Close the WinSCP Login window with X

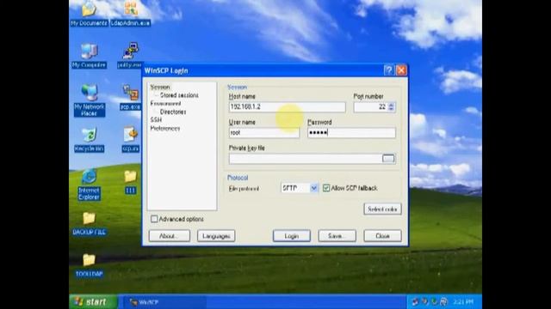pyautogui.click(x=401, y=70)
